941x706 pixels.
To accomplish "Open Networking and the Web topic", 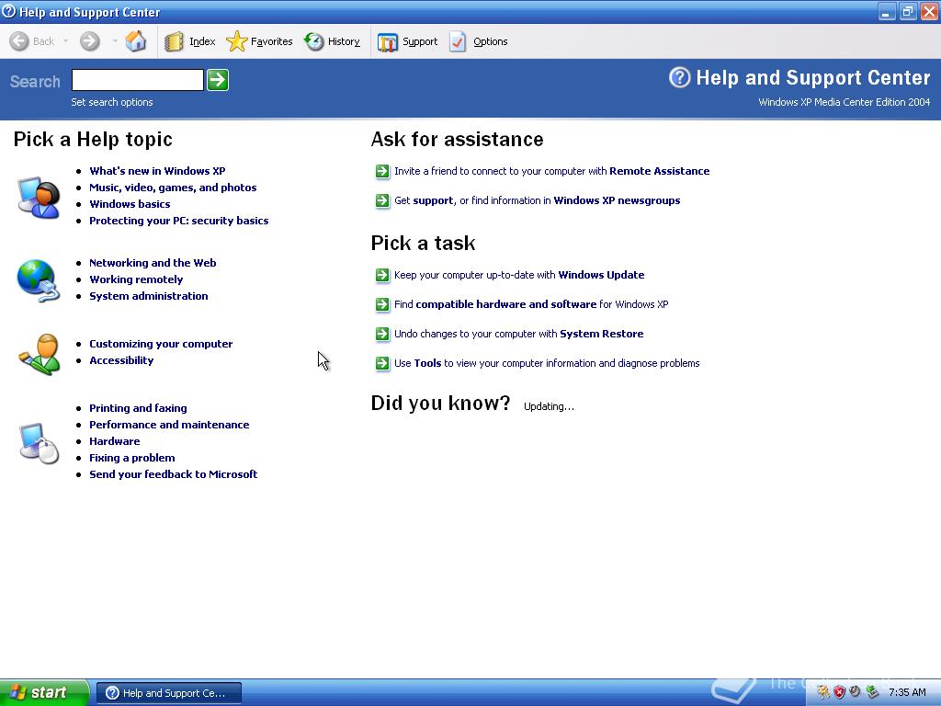I will [153, 263].
